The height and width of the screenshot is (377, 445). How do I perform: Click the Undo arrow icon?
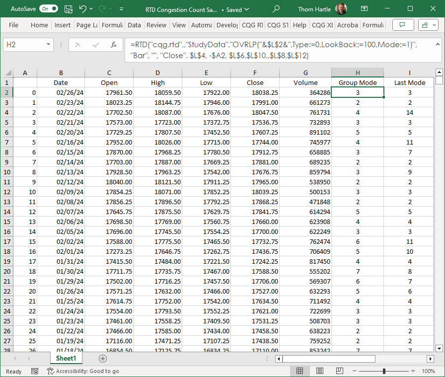coord(83,9)
